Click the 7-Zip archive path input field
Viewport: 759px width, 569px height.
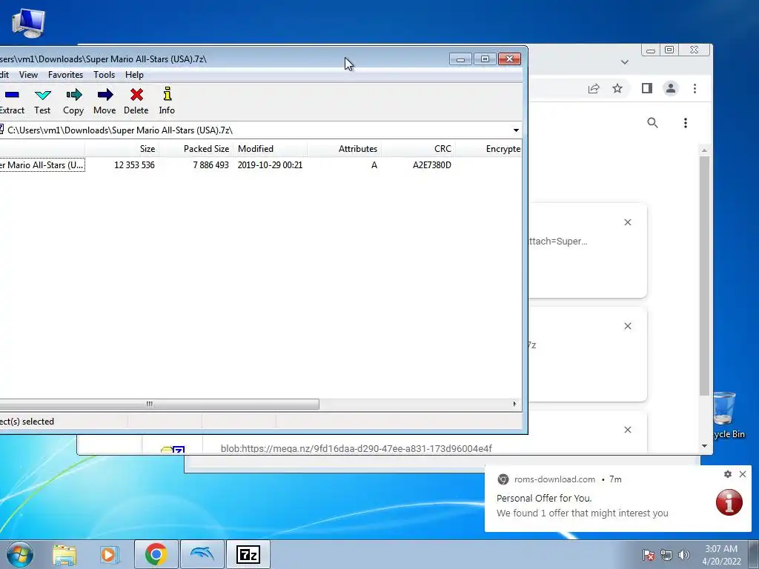coord(256,130)
